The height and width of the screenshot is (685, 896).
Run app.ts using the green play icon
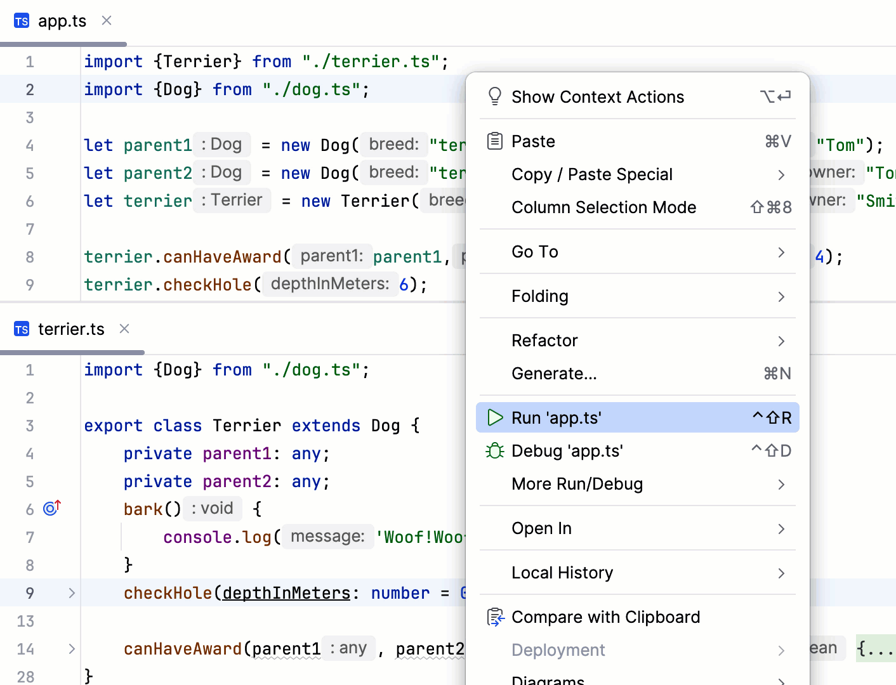[495, 417]
